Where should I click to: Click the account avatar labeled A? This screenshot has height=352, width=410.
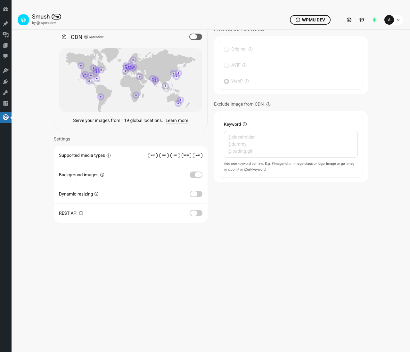click(x=389, y=20)
